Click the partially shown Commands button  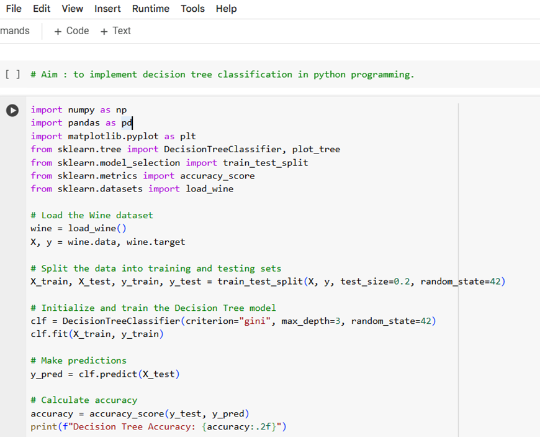click(15, 31)
